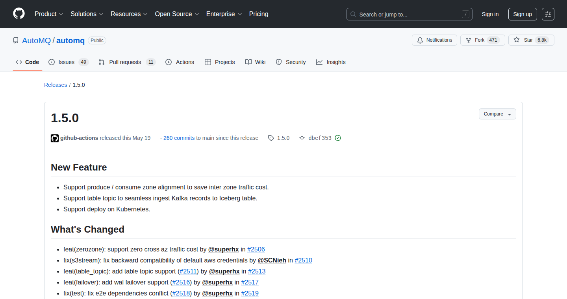Click the Support deploy on Kubernetes text
Image resolution: width=567 pixels, height=299 pixels.
[107, 209]
